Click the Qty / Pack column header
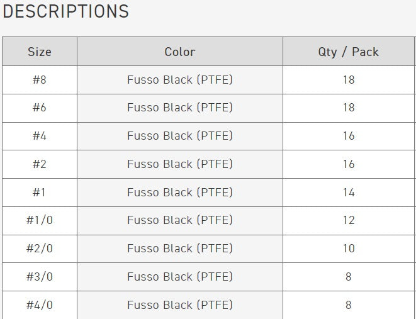The width and height of the screenshot is (416, 319). [349, 52]
